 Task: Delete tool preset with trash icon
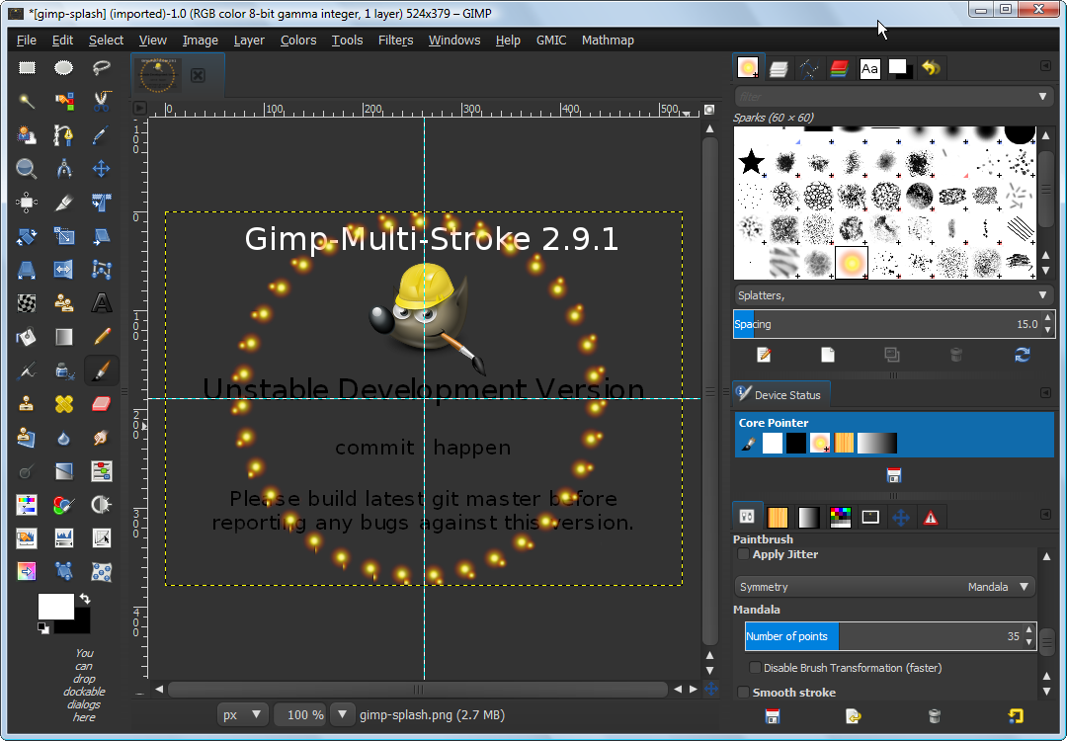[x=935, y=716]
